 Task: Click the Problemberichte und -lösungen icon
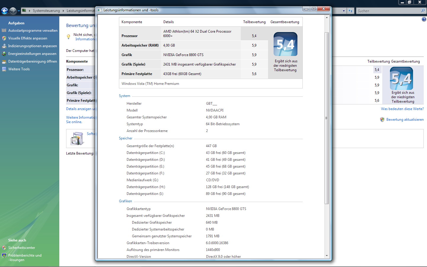(x=4, y=255)
